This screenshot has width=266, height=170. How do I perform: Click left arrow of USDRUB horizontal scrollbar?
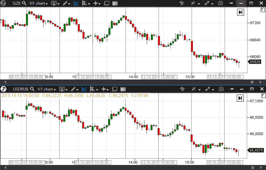point(5,168)
